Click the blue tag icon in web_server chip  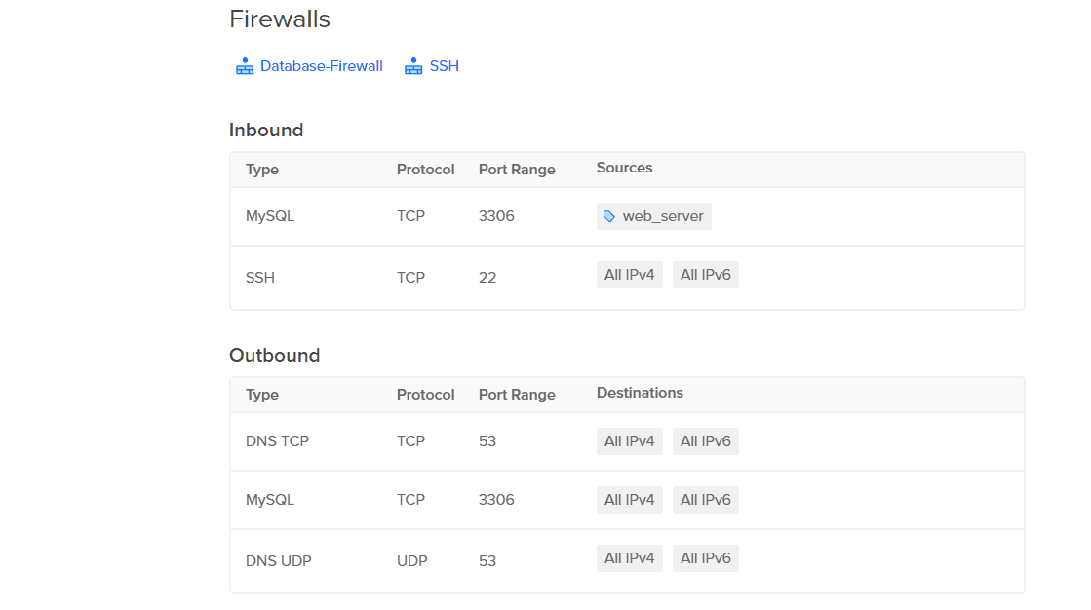[609, 215]
